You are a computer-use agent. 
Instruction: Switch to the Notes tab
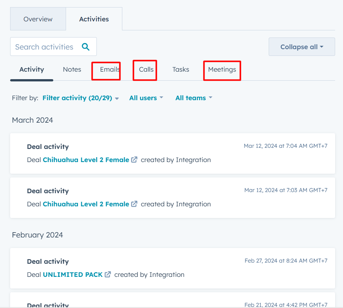72,69
